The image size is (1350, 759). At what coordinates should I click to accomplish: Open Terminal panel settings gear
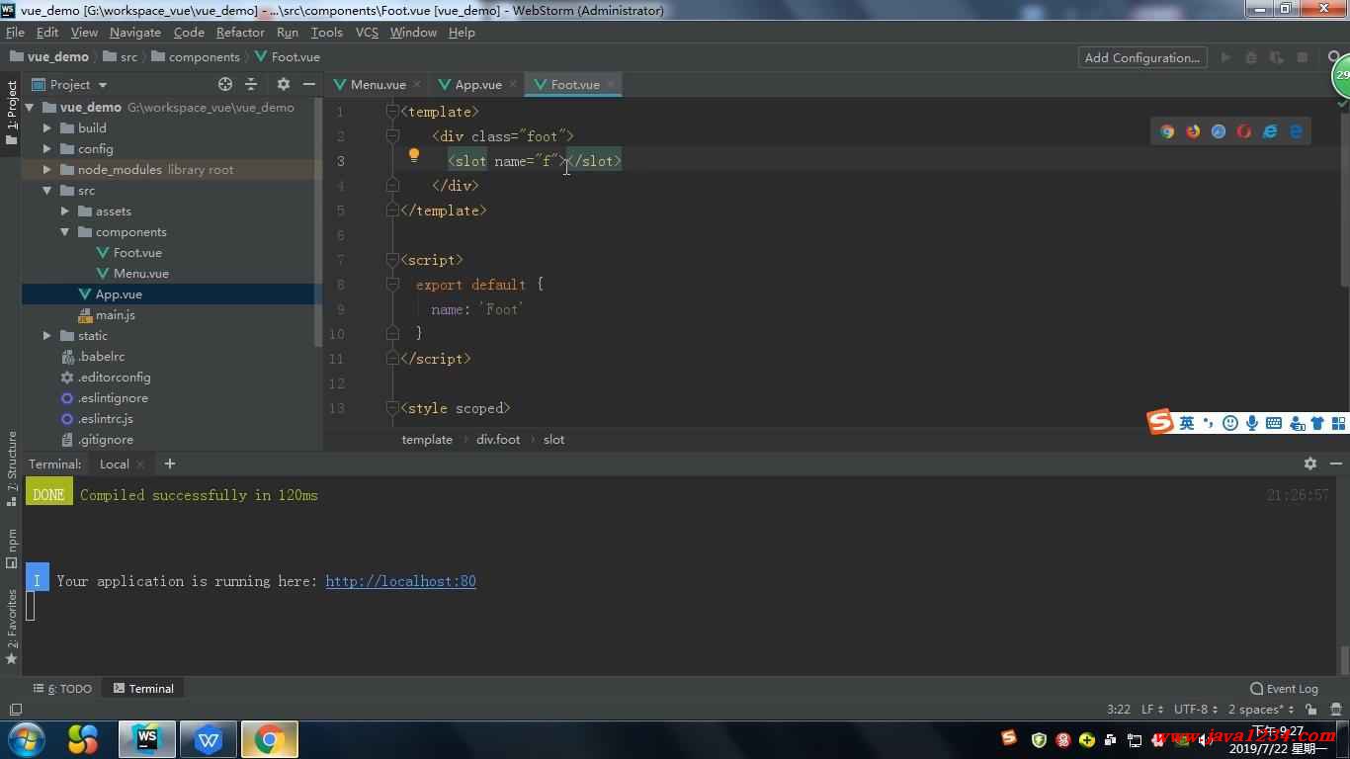[x=1310, y=464]
